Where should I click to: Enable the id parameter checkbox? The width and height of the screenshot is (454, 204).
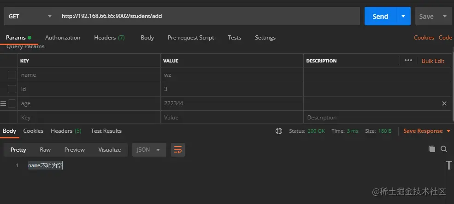coord(12,89)
